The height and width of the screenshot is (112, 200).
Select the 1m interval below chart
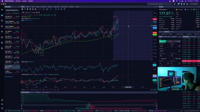tap(37, 90)
